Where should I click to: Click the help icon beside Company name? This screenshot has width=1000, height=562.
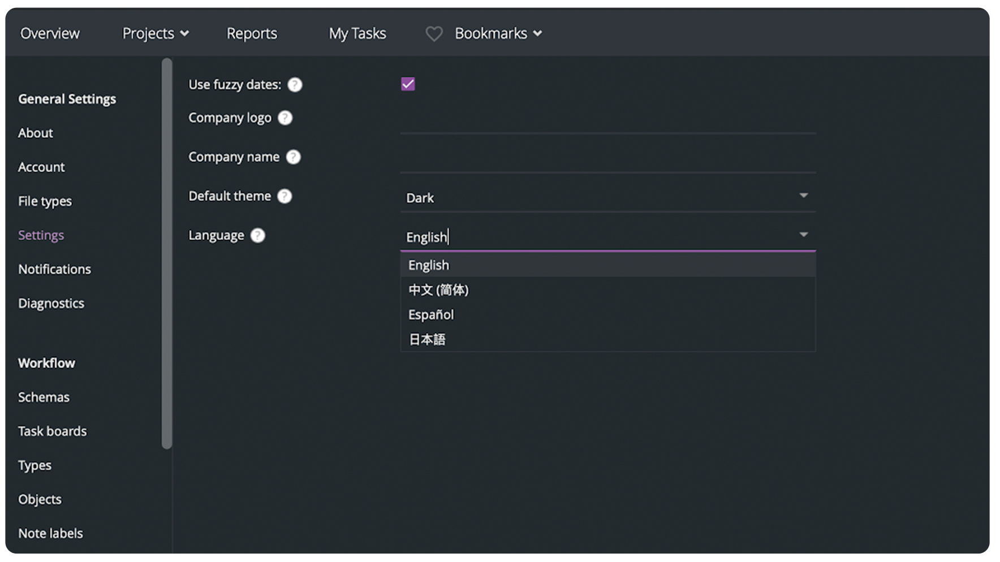coord(293,157)
